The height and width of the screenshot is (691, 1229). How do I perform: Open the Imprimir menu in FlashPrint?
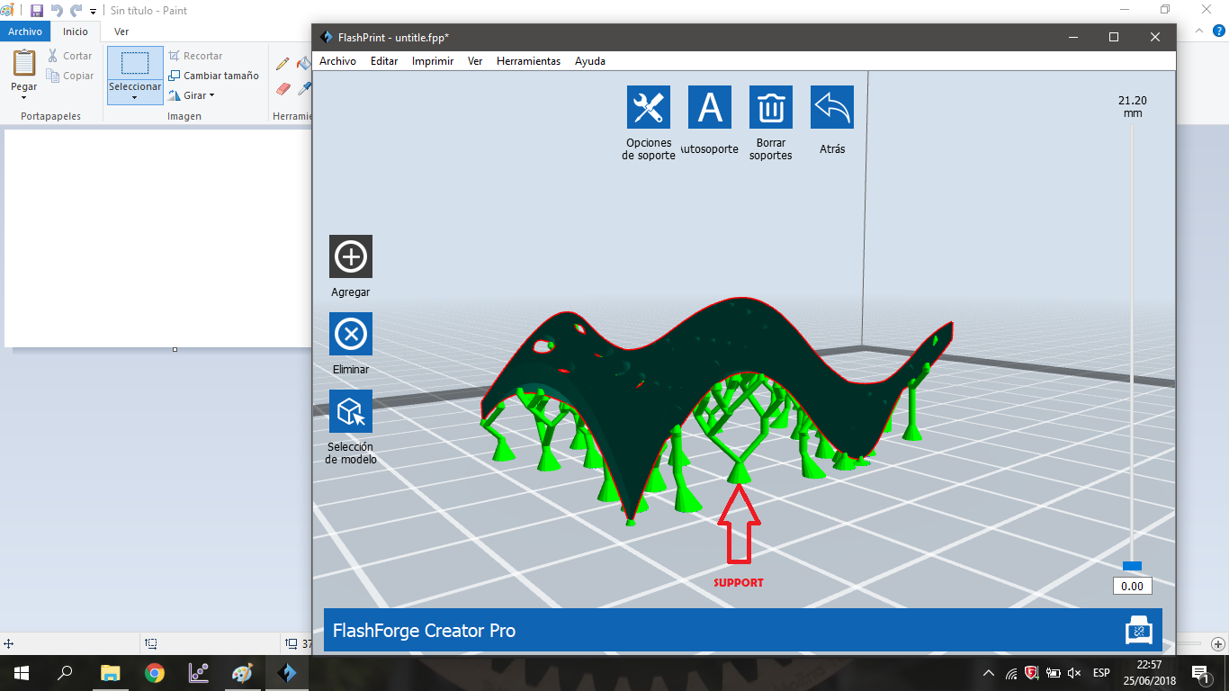point(433,61)
